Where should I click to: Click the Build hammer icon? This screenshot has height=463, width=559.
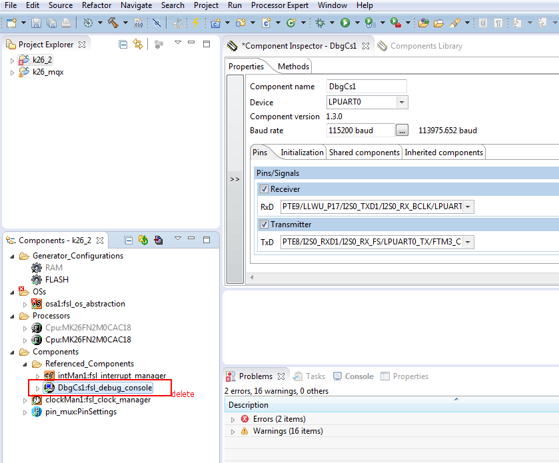[113, 23]
